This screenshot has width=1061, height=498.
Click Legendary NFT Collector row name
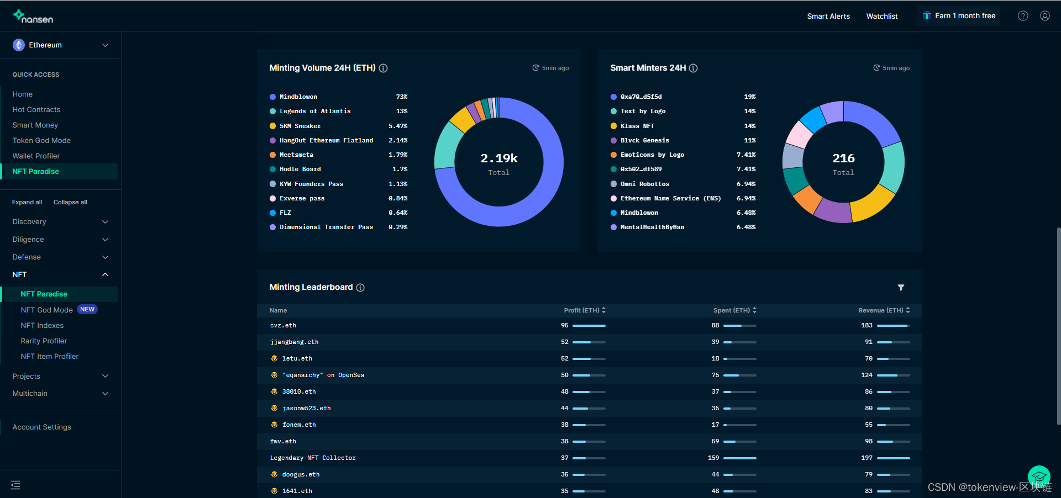point(313,458)
